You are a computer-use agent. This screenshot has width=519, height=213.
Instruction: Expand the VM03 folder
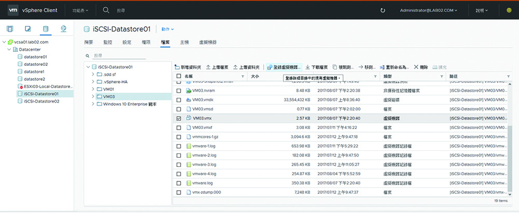[x=93, y=96]
